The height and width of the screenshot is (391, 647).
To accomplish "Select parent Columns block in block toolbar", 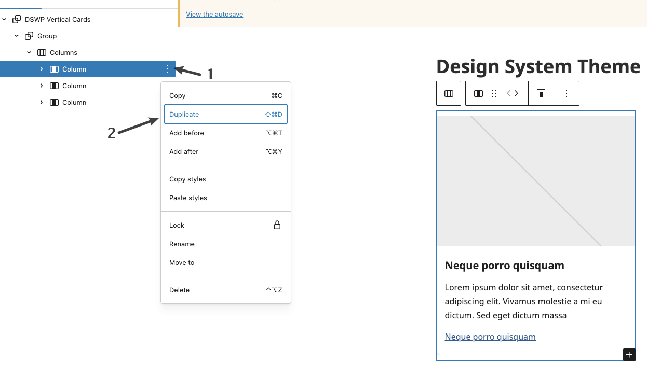I will click(449, 93).
